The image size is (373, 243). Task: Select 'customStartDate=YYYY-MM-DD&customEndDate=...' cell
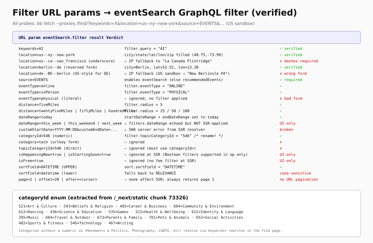[68, 130]
